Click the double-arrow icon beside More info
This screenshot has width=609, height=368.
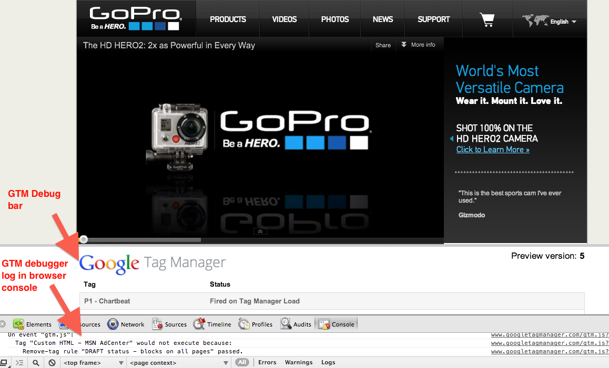pyautogui.click(x=404, y=45)
